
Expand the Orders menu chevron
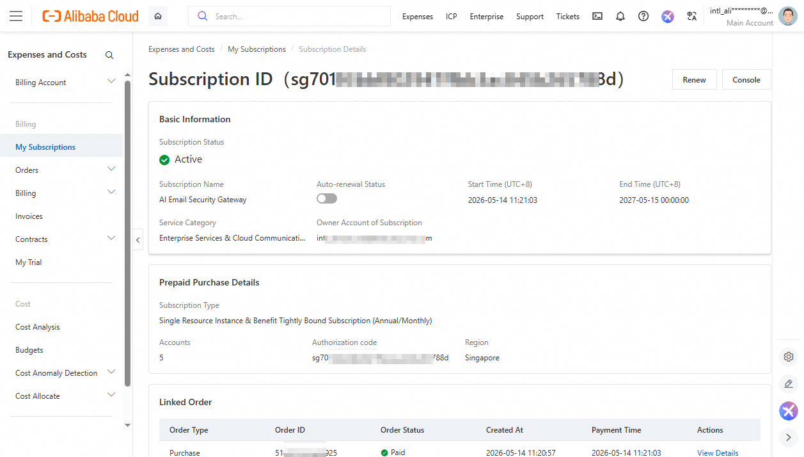coord(111,169)
